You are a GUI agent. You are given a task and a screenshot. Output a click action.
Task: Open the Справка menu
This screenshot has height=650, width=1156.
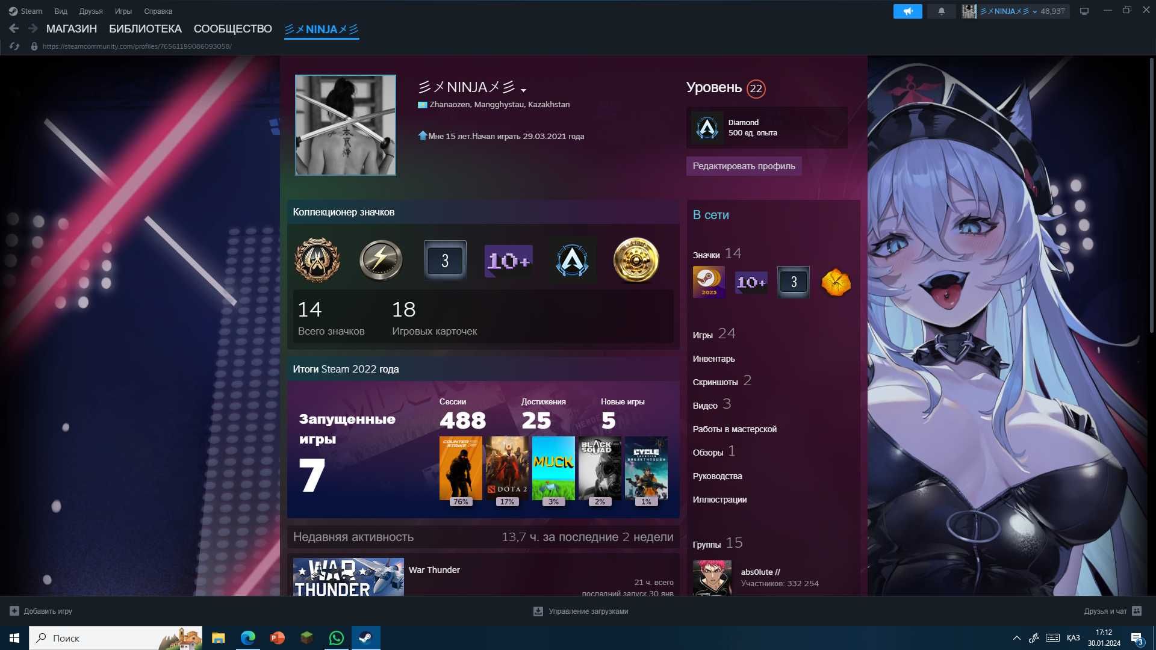click(x=158, y=11)
